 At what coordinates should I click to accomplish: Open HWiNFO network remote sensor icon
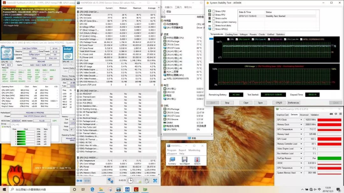pos(110,181)
